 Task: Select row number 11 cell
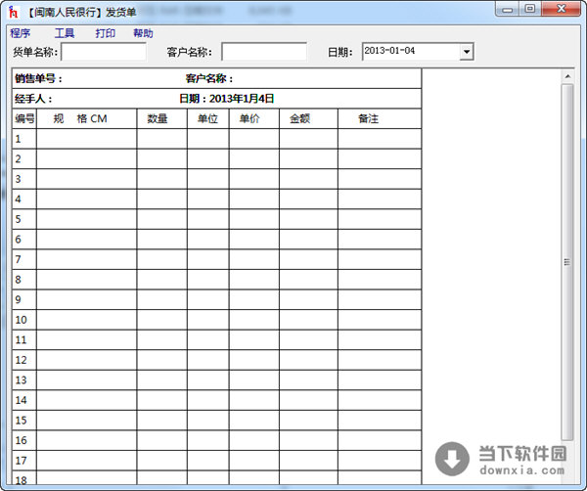click(x=24, y=339)
